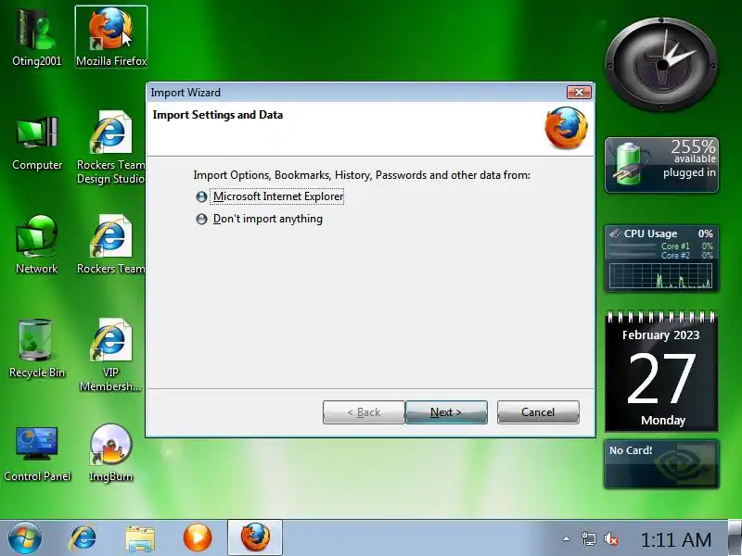The height and width of the screenshot is (556, 742).
Task: Select the Network desktop icon
Action: [36, 245]
